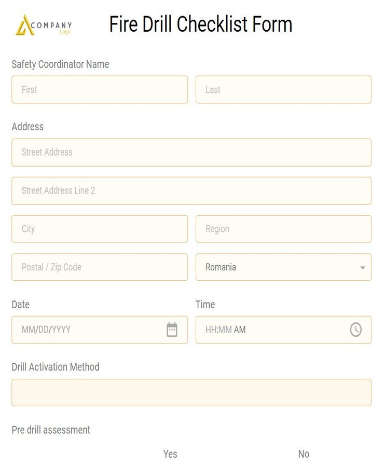This screenshot has height=467, width=384.
Task: Open the clock picker for the Time field
Action: (x=356, y=329)
